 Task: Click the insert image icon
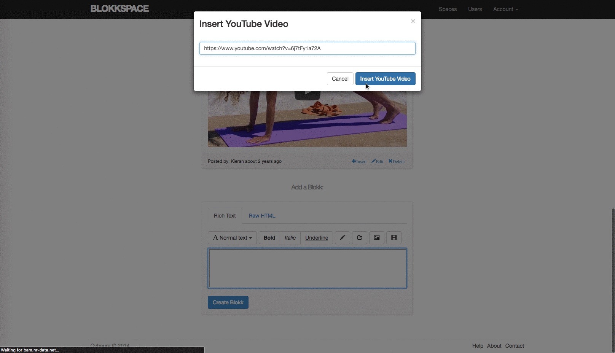(377, 238)
